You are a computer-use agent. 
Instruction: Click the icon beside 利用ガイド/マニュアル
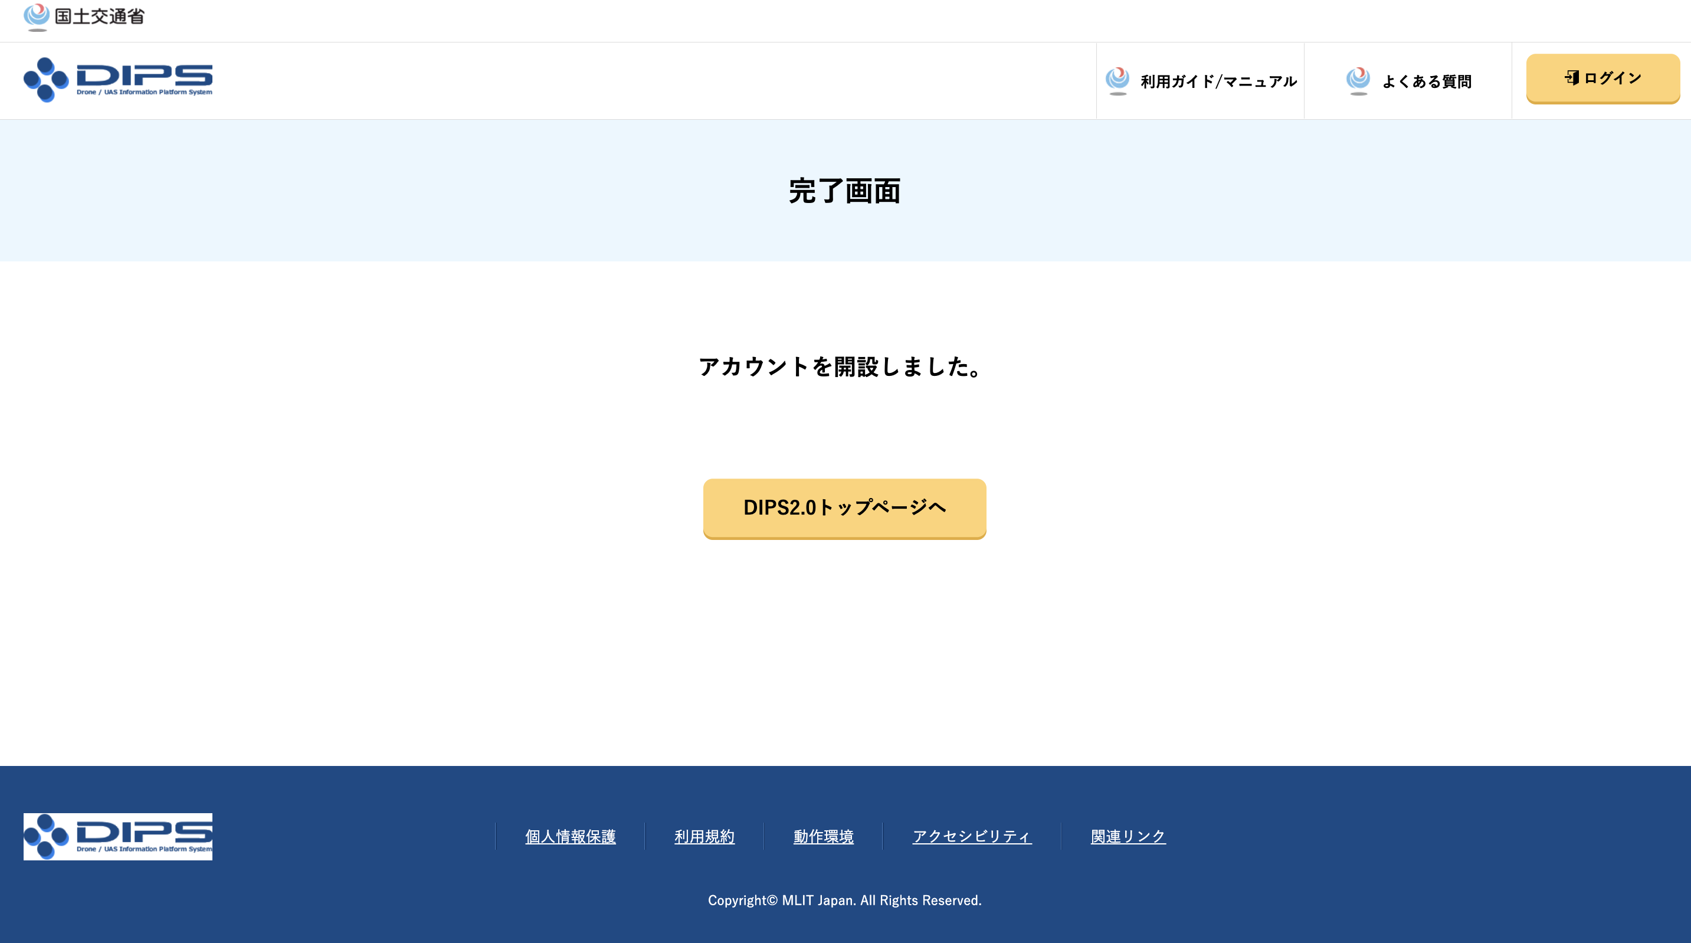coord(1117,81)
